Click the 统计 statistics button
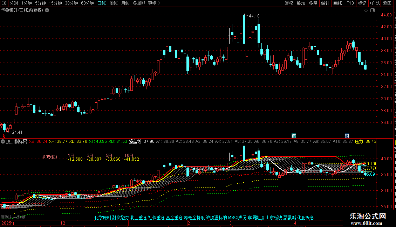The width and height of the screenshot is (396, 227). tap(325, 3)
